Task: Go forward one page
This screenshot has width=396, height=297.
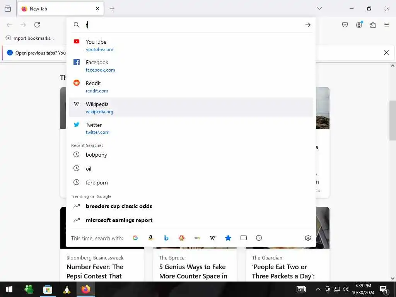Action: pos(23,25)
